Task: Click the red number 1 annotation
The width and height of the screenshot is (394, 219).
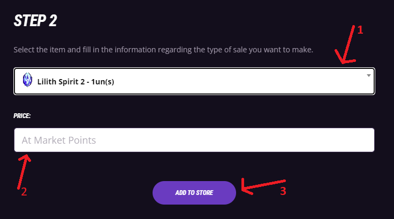Action: coord(360,30)
